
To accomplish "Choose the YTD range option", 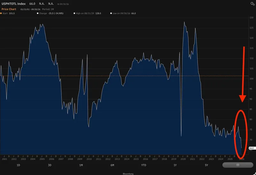I will click(x=144, y=165).
